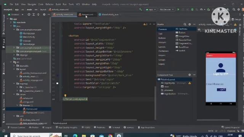Minimize the Palette panel
244x137 pixels.
194,24
